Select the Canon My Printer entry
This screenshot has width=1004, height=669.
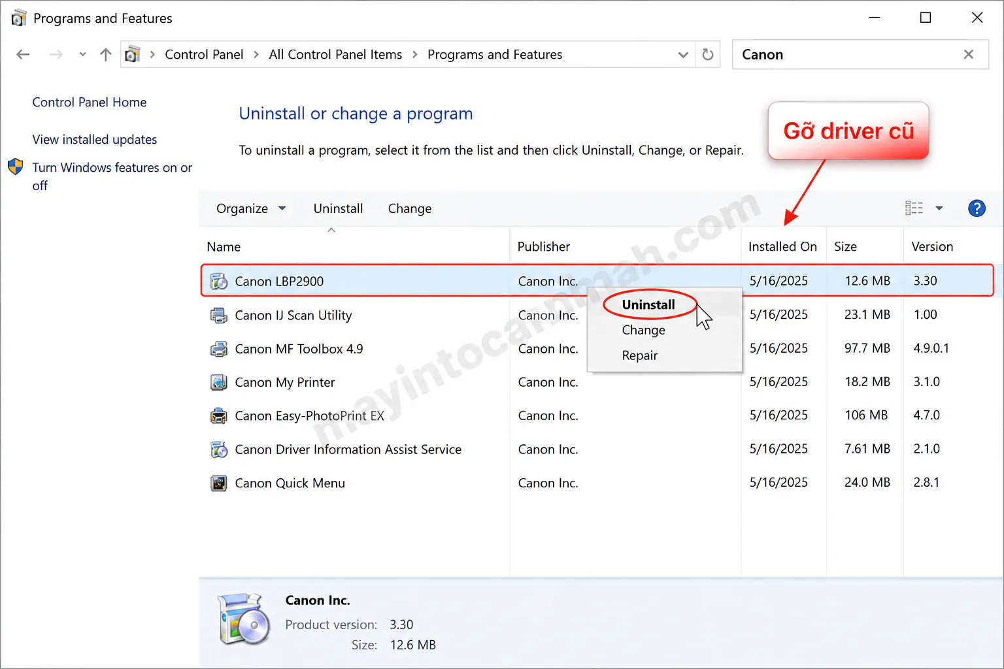(284, 382)
